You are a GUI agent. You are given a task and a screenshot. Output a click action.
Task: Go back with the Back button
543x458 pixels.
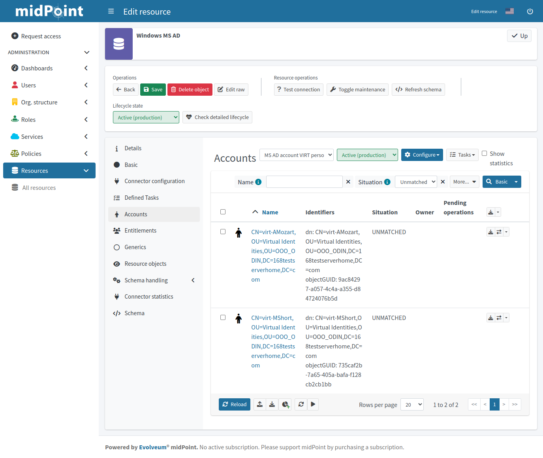pos(126,90)
